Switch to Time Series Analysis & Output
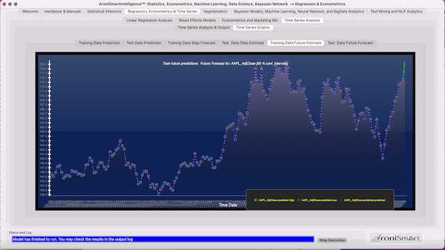The height and width of the screenshot is (250, 445). (204, 28)
